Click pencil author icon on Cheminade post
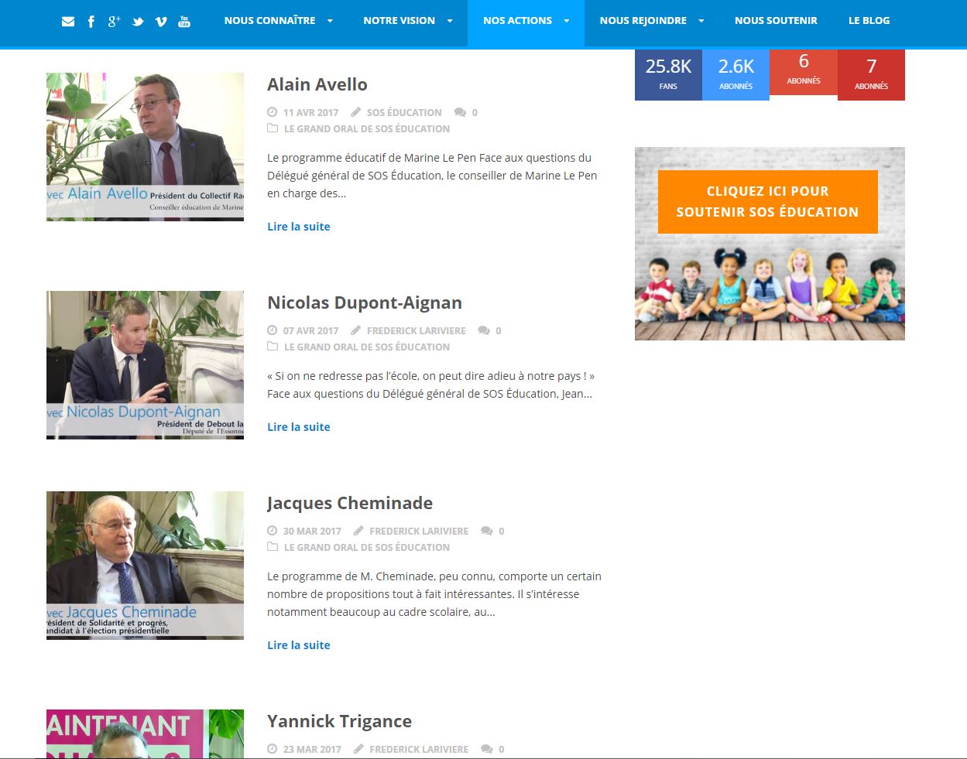This screenshot has width=967, height=759. coord(358,531)
